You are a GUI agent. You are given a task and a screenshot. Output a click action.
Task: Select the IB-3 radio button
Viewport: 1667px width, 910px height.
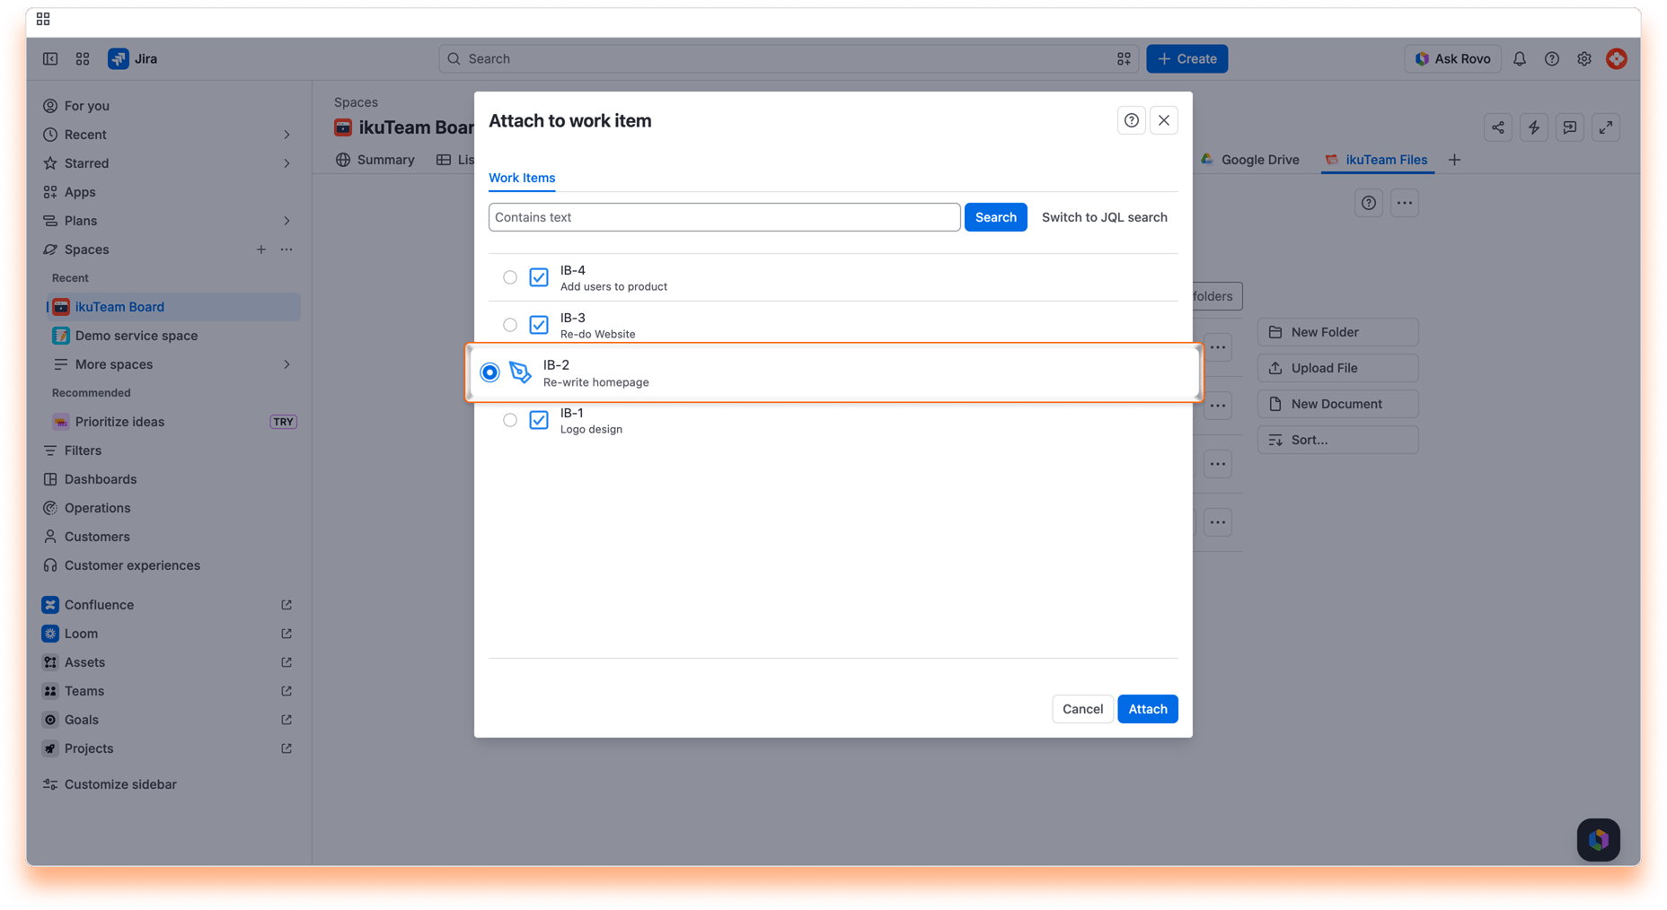pyautogui.click(x=510, y=325)
